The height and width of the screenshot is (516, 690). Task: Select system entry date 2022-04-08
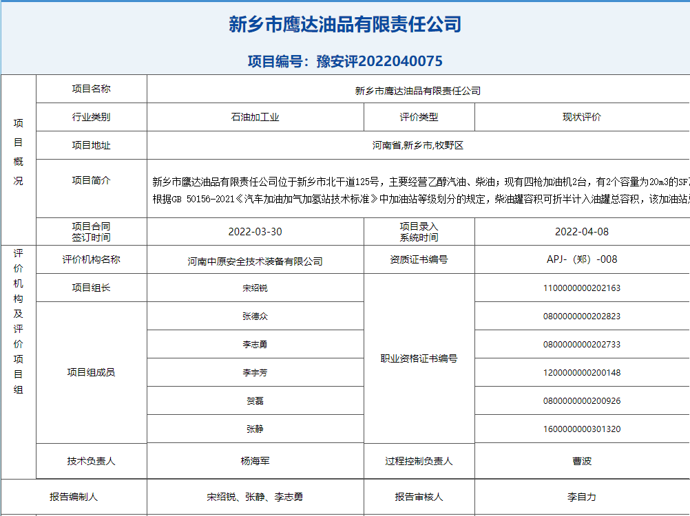pyautogui.click(x=582, y=232)
